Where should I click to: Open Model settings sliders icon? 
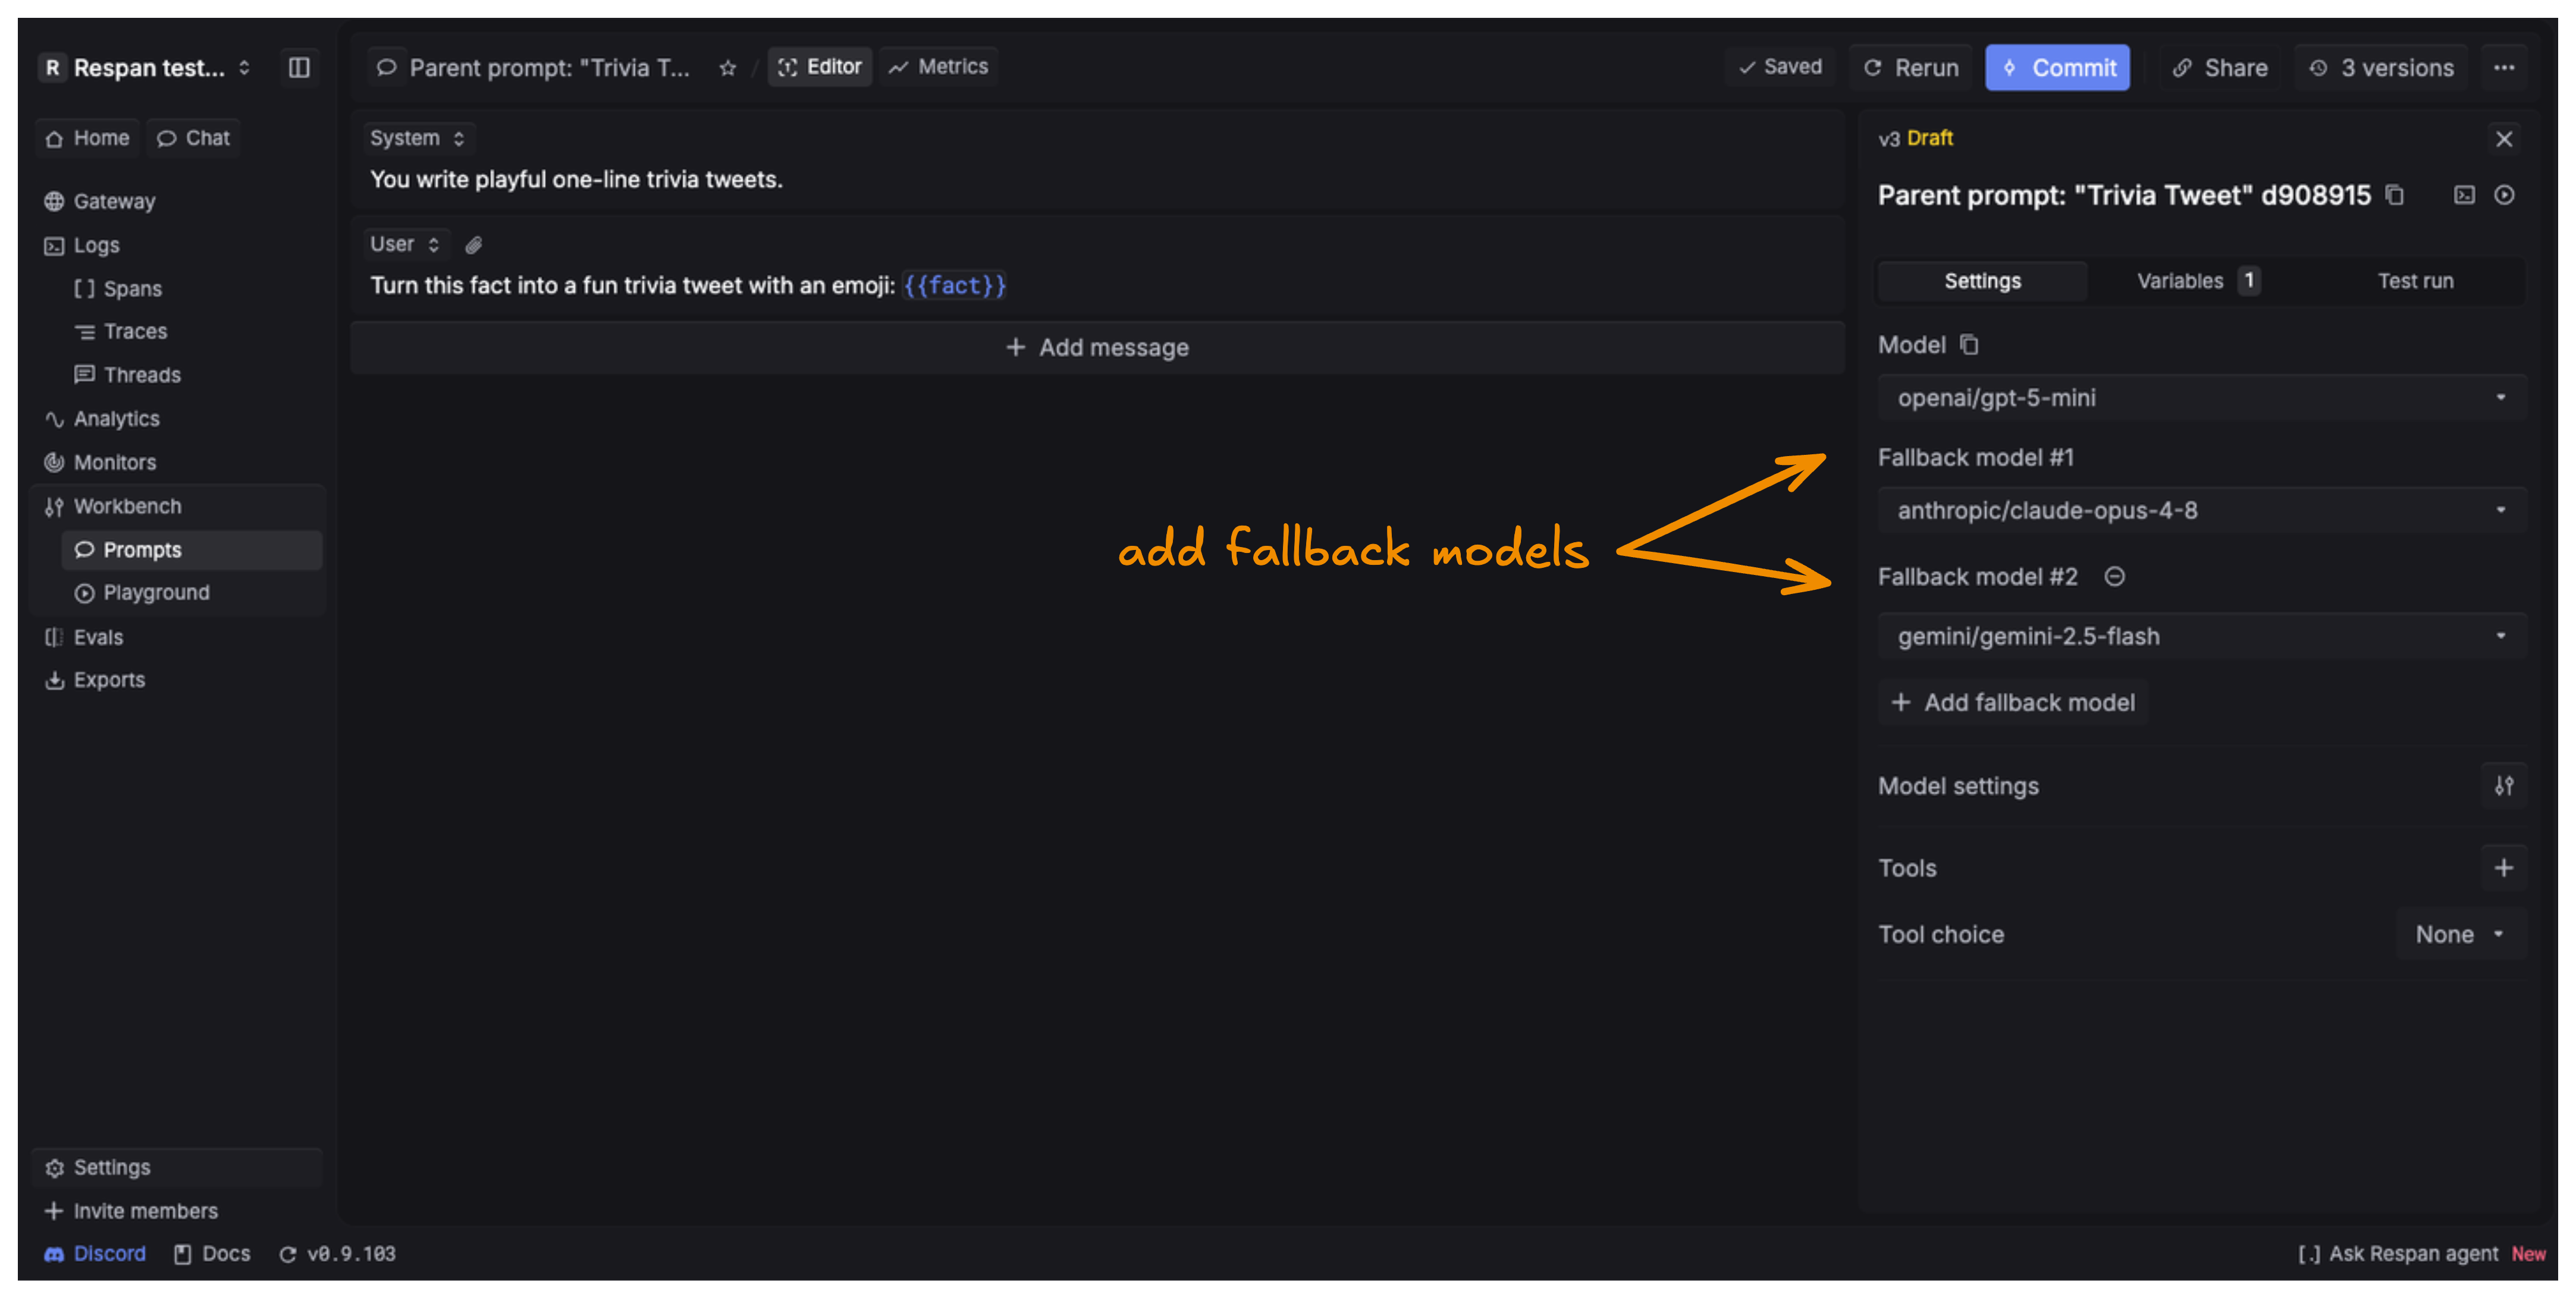click(x=2503, y=786)
